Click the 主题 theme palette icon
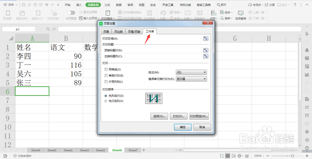Viewport: 312px width, 159px height. pyautogui.click(x=163, y=13)
